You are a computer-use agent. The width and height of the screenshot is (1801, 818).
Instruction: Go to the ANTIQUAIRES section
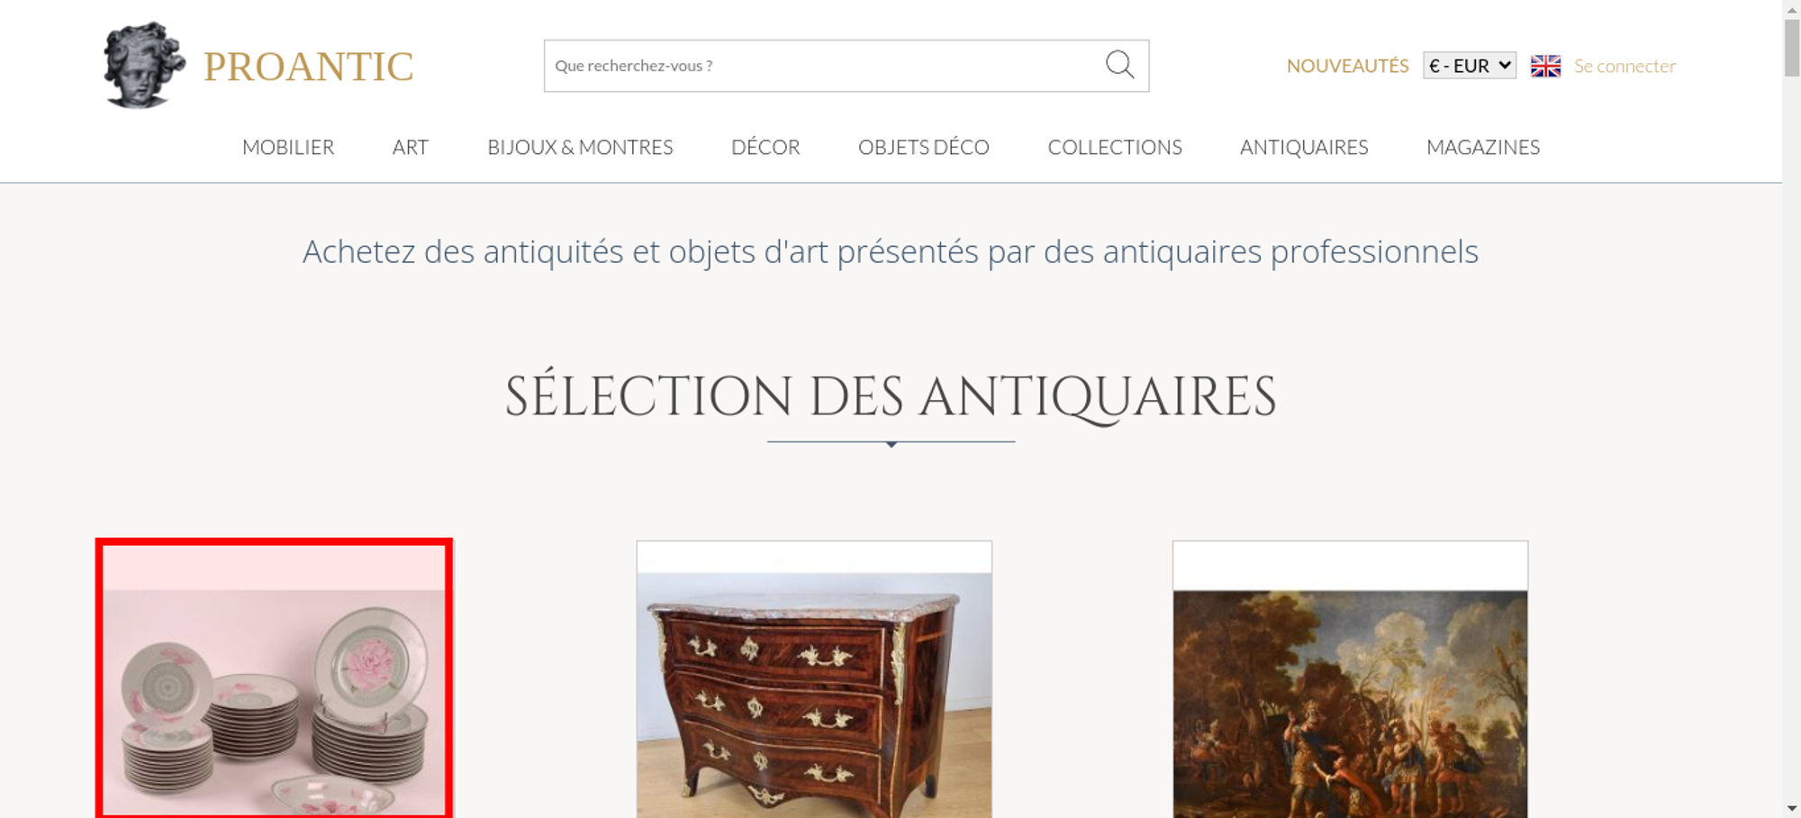click(x=1304, y=147)
